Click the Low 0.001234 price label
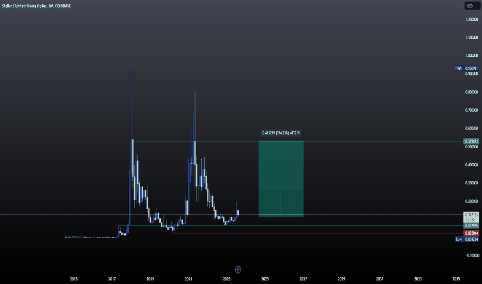The width and height of the screenshot is (482, 284). (466, 239)
